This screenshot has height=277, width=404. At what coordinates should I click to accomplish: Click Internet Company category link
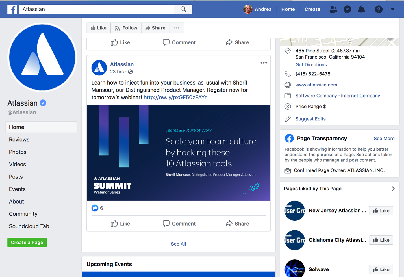(360, 96)
